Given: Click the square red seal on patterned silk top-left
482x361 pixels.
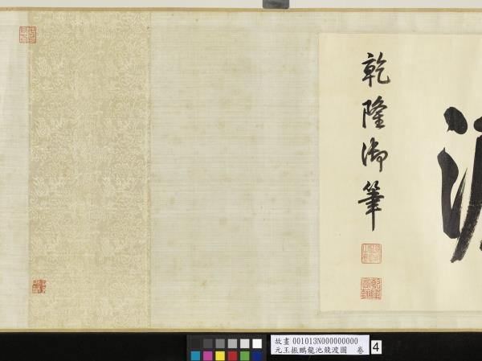Looking at the screenshot, I should 27,35.
